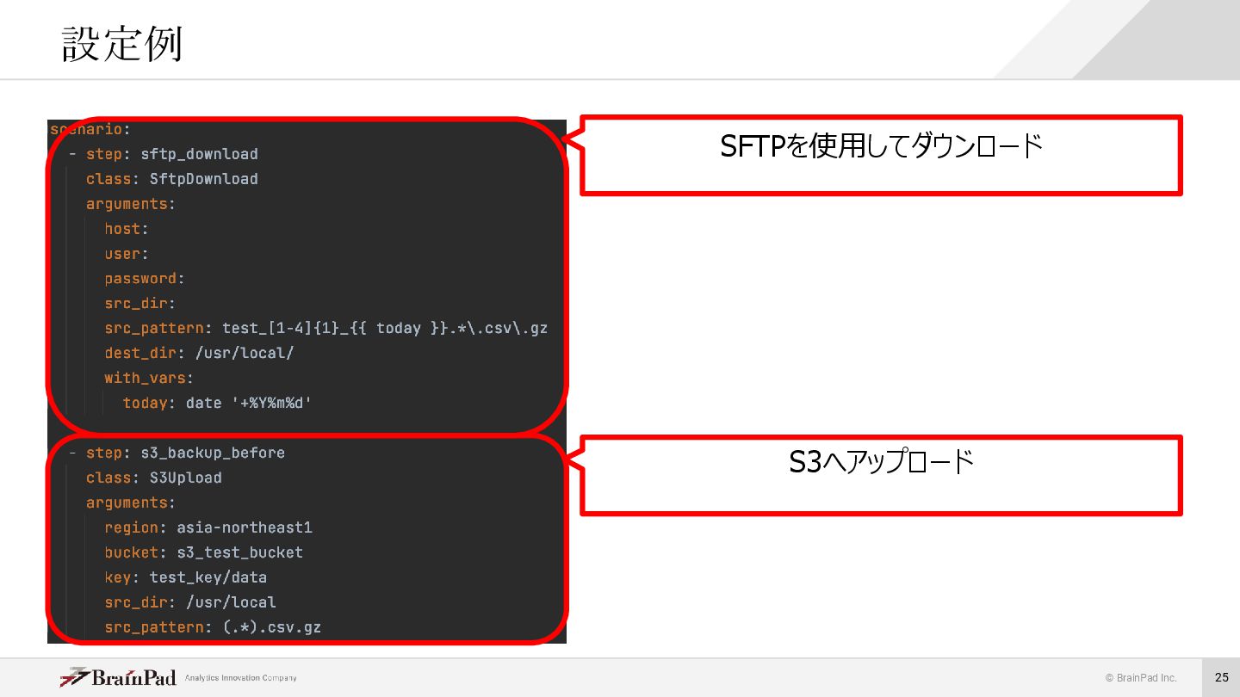The height and width of the screenshot is (697, 1240).
Task: Select the "today: date '+%Y%m%d'" line
Action: pos(217,403)
